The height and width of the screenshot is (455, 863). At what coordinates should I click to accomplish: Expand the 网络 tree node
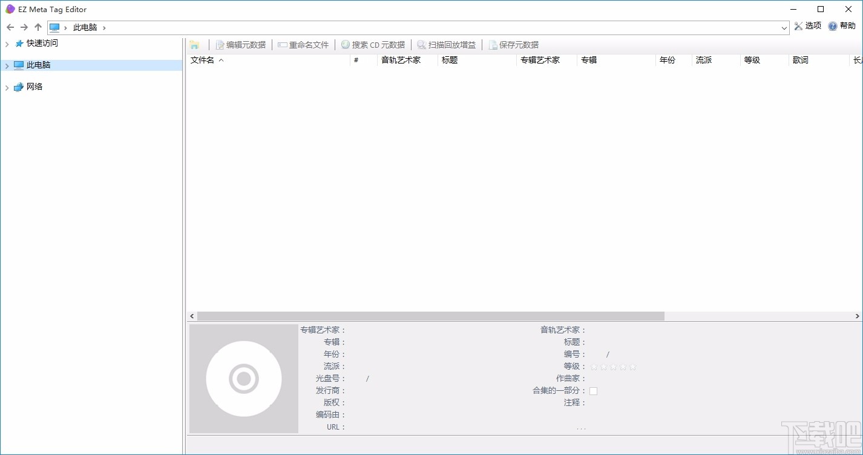point(7,87)
